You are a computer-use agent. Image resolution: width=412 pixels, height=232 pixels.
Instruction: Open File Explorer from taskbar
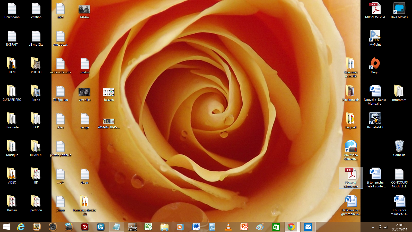pos(164,227)
